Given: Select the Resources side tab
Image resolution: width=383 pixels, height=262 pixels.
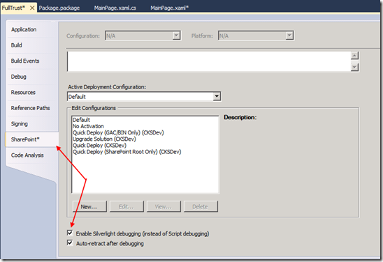Looking at the screenshot, I should [x=23, y=92].
